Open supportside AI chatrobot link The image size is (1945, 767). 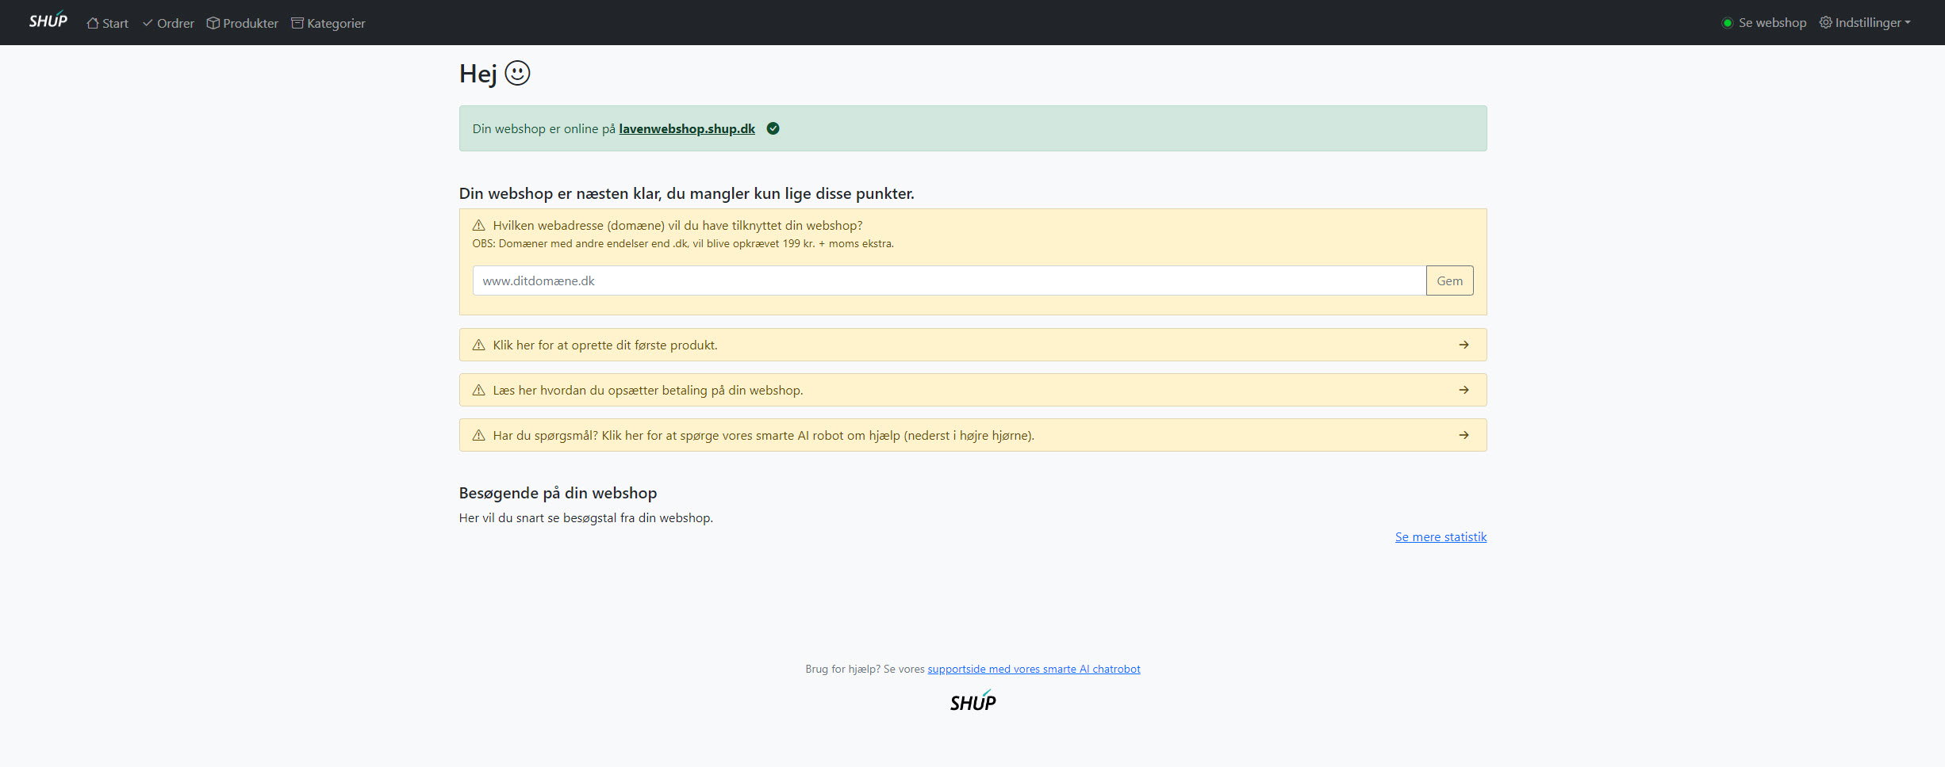click(x=1034, y=669)
